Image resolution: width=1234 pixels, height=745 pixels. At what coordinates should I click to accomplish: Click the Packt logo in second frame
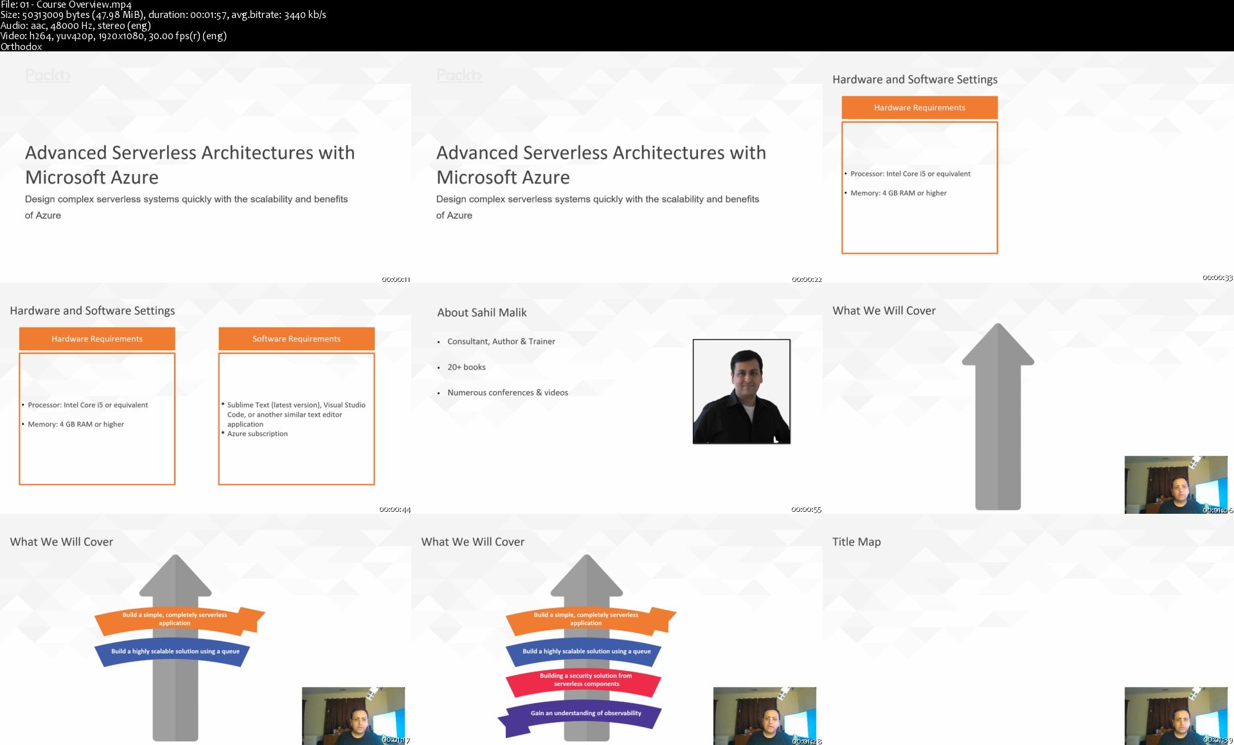coord(459,75)
